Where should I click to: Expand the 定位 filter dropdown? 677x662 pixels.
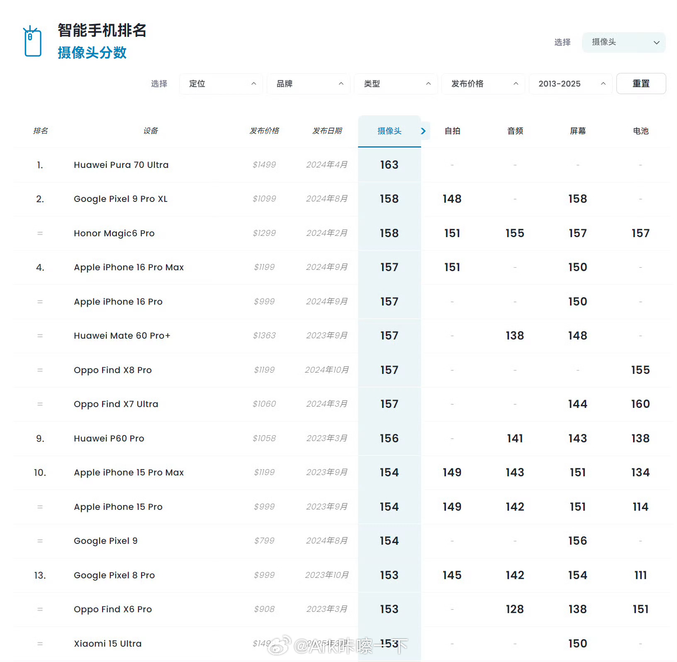221,84
